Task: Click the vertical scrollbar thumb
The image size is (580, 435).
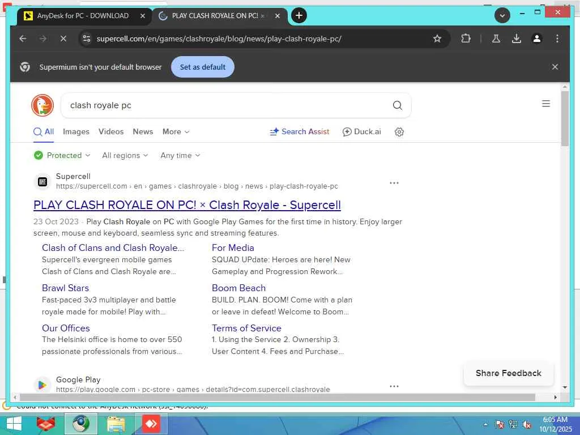Action: click(x=565, y=118)
